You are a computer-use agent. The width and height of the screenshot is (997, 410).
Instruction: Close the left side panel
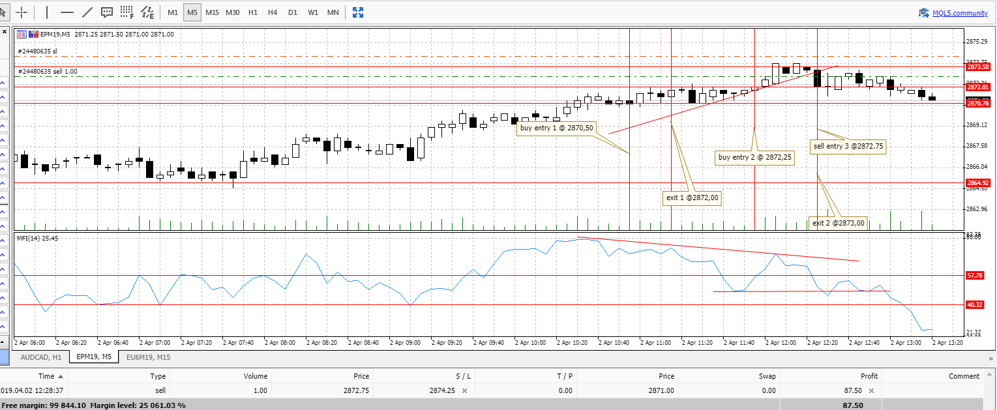coord(5,31)
